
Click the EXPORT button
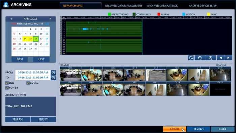click(174, 129)
